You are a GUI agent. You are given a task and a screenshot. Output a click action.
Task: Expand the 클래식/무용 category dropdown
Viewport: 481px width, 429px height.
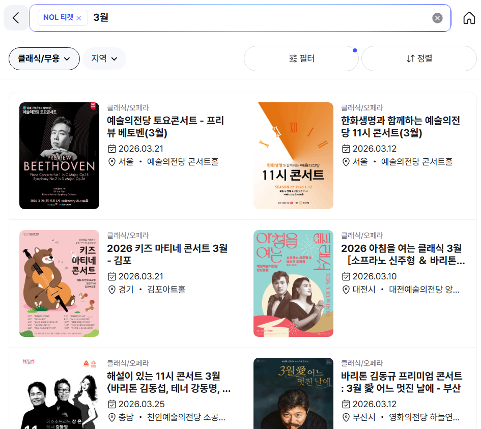coord(44,59)
